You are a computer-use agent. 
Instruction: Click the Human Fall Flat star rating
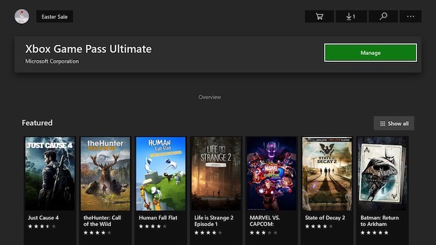(153, 227)
